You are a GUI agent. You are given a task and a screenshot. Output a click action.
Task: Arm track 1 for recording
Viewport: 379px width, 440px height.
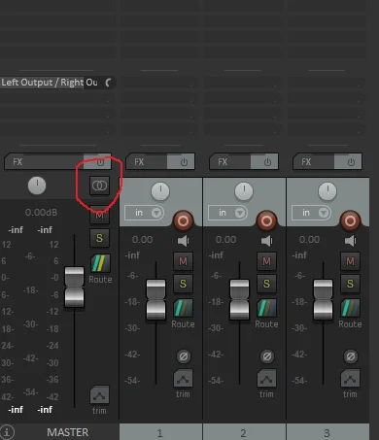coord(183,221)
